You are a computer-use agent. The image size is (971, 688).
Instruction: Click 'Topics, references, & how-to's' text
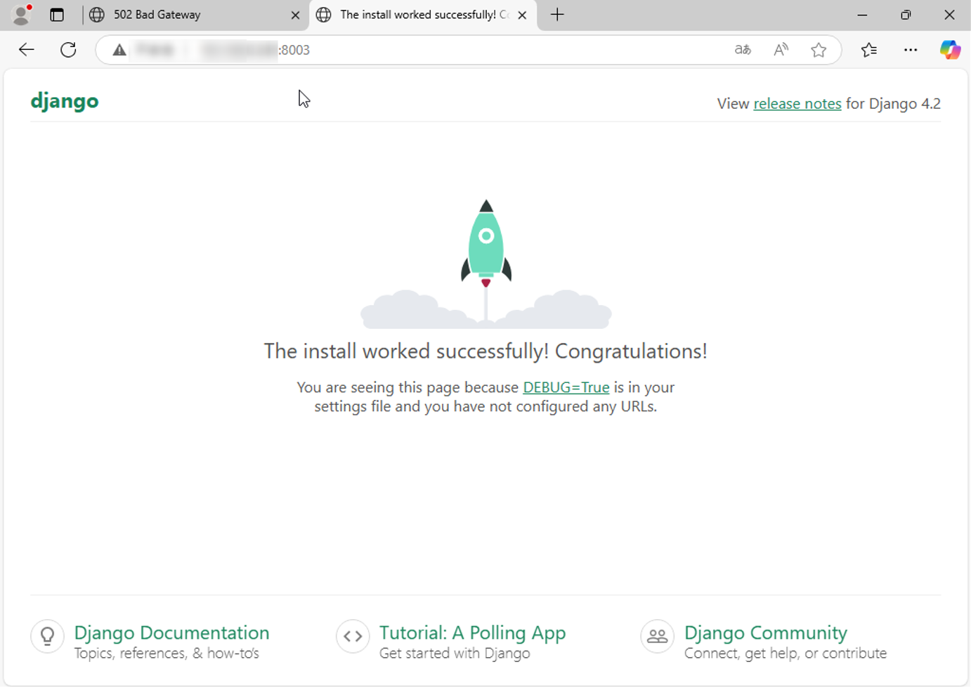click(x=167, y=654)
